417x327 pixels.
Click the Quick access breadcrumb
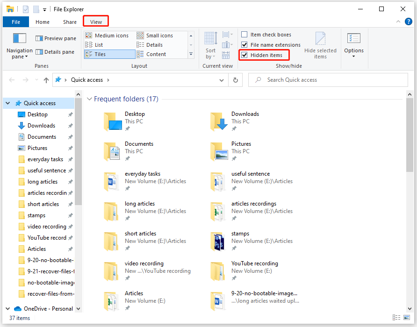(x=86, y=80)
